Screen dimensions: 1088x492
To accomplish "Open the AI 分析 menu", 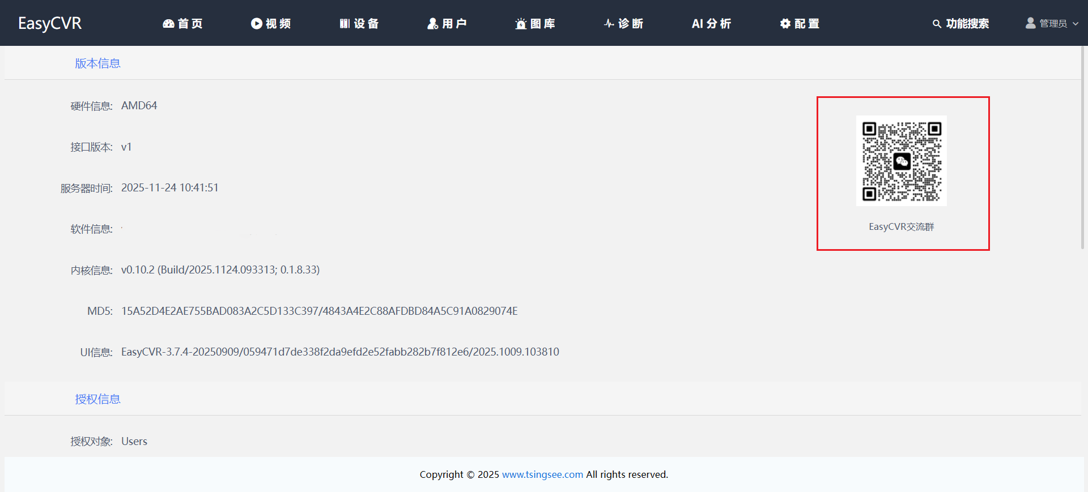I will pos(711,23).
